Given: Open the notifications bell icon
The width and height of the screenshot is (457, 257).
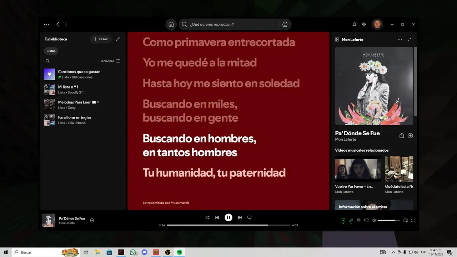Looking at the screenshot, I should pyautogui.click(x=354, y=24).
